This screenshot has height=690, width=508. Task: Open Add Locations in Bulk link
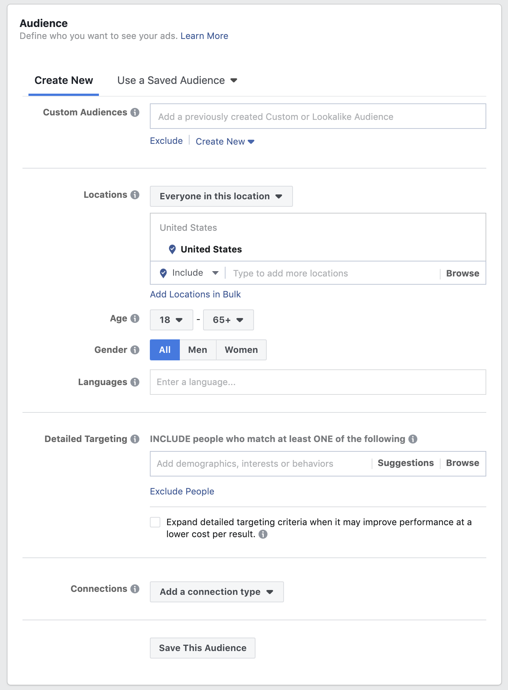tap(195, 294)
